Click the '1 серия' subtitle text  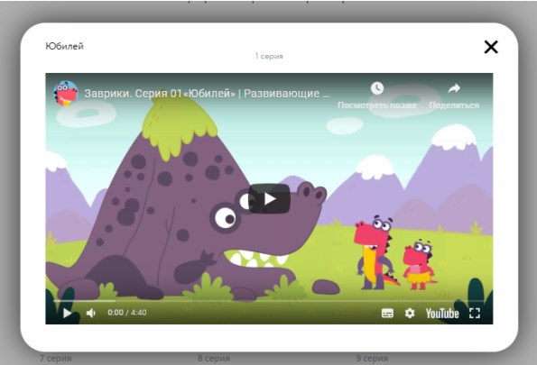[x=269, y=56]
